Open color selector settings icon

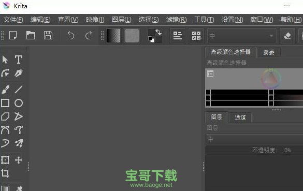210,74
